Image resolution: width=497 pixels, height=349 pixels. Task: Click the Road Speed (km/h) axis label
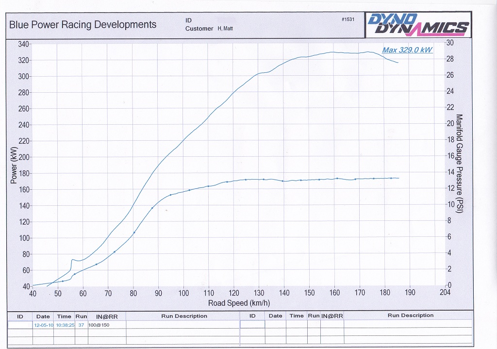point(239,303)
